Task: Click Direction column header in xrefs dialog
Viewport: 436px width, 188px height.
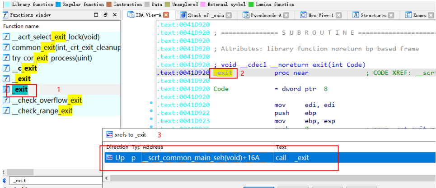Action: coord(117,147)
